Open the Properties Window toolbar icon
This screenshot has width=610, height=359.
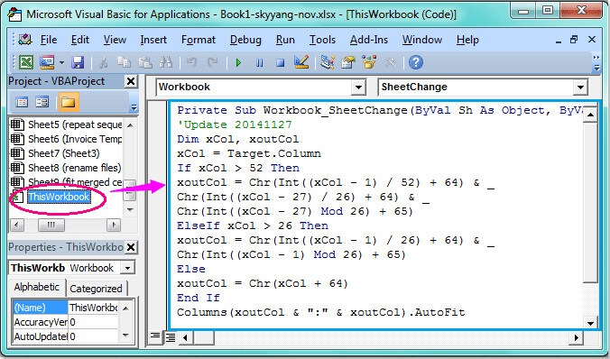tap(348, 62)
